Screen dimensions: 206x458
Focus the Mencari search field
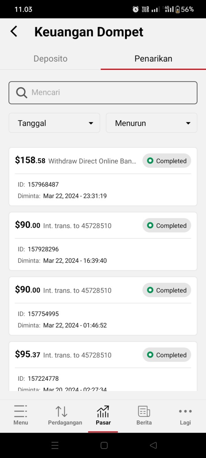[110, 92]
